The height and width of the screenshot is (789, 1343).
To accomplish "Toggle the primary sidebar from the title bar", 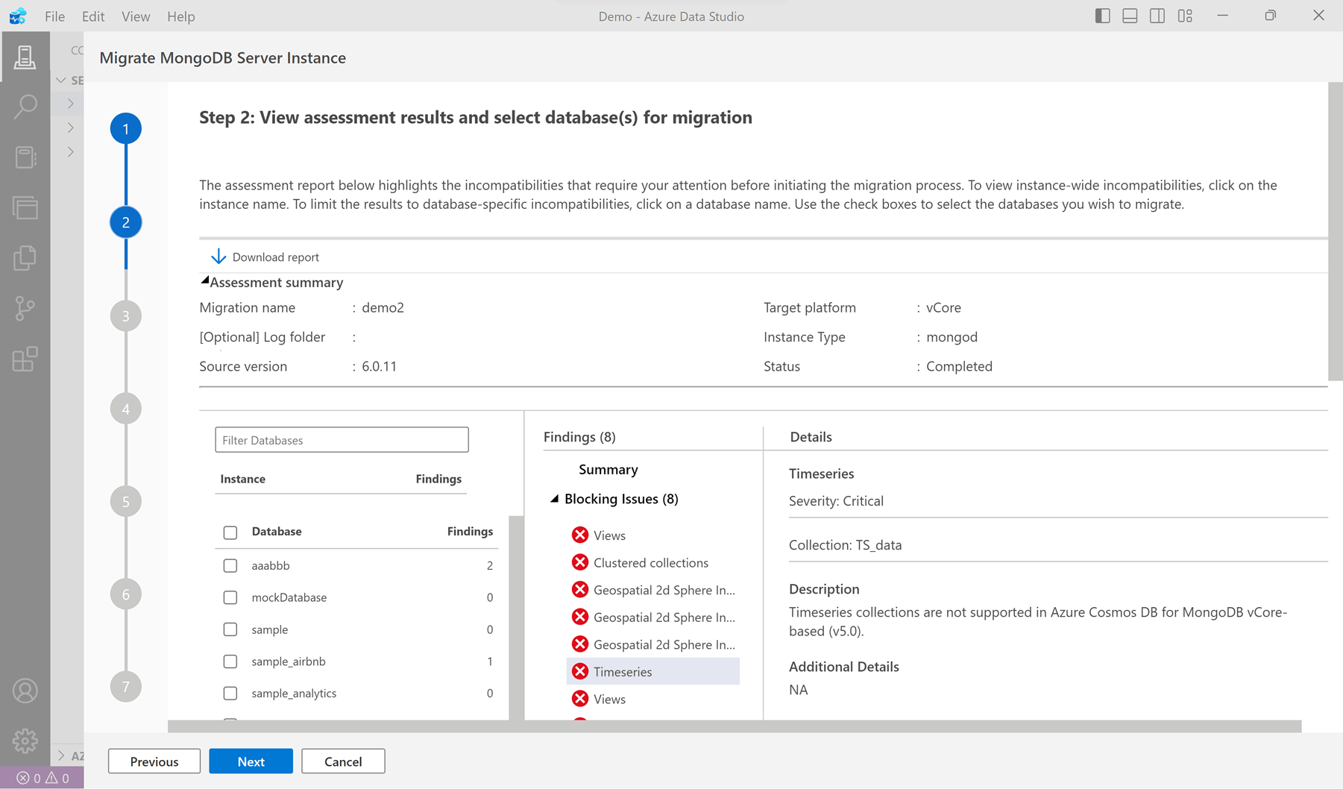I will click(1102, 16).
